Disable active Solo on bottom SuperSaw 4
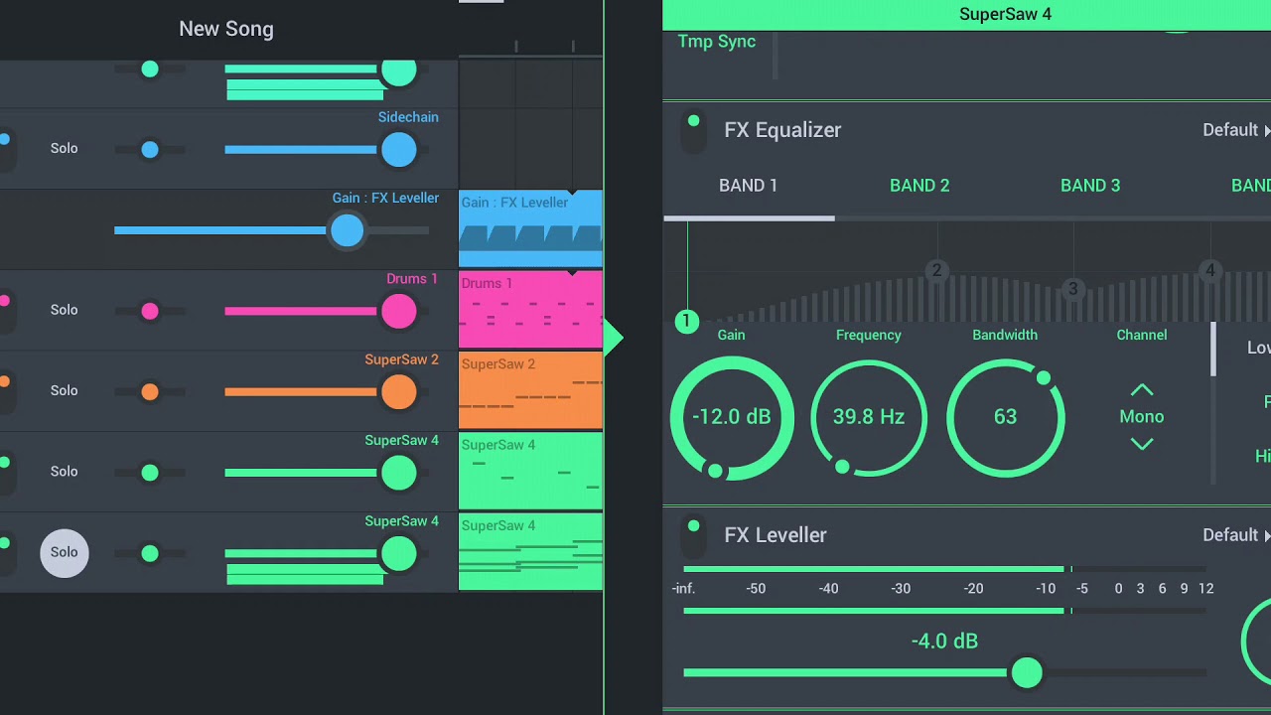Viewport: 1271px width, 715px height. 65,552
